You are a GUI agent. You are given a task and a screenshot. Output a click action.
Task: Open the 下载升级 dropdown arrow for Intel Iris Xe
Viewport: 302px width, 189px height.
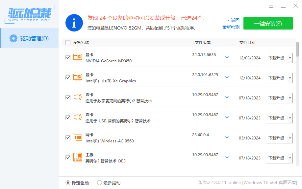(290, 78)
